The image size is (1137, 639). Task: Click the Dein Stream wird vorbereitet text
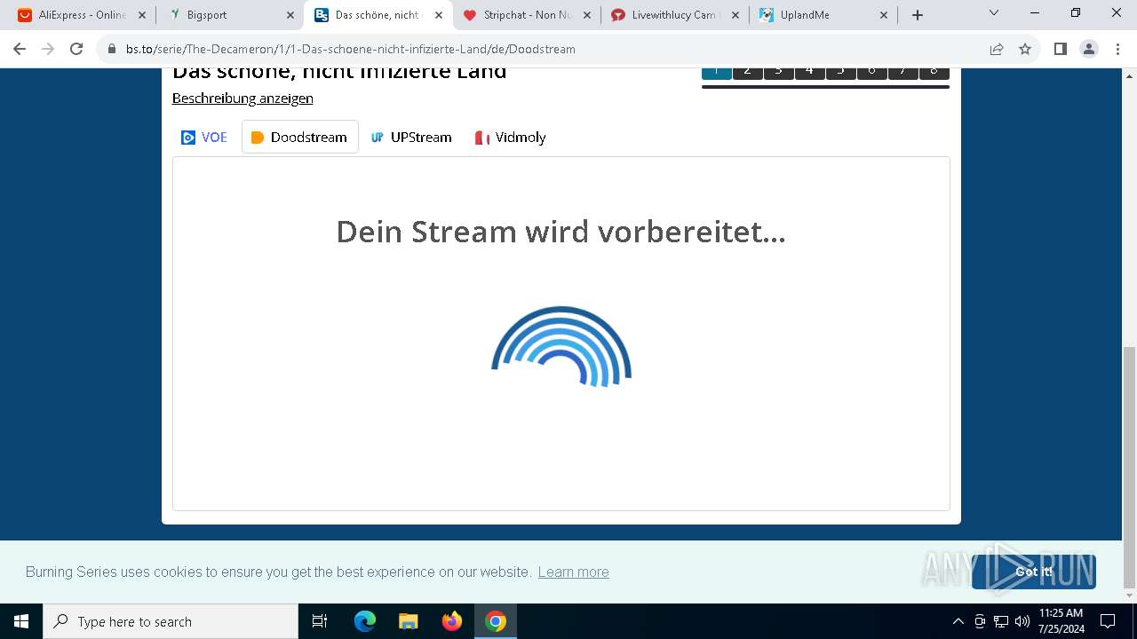click(x=561, y=232)
